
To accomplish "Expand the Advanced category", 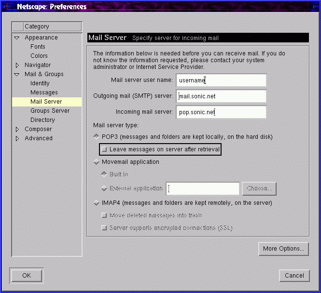I will [17, 138].
